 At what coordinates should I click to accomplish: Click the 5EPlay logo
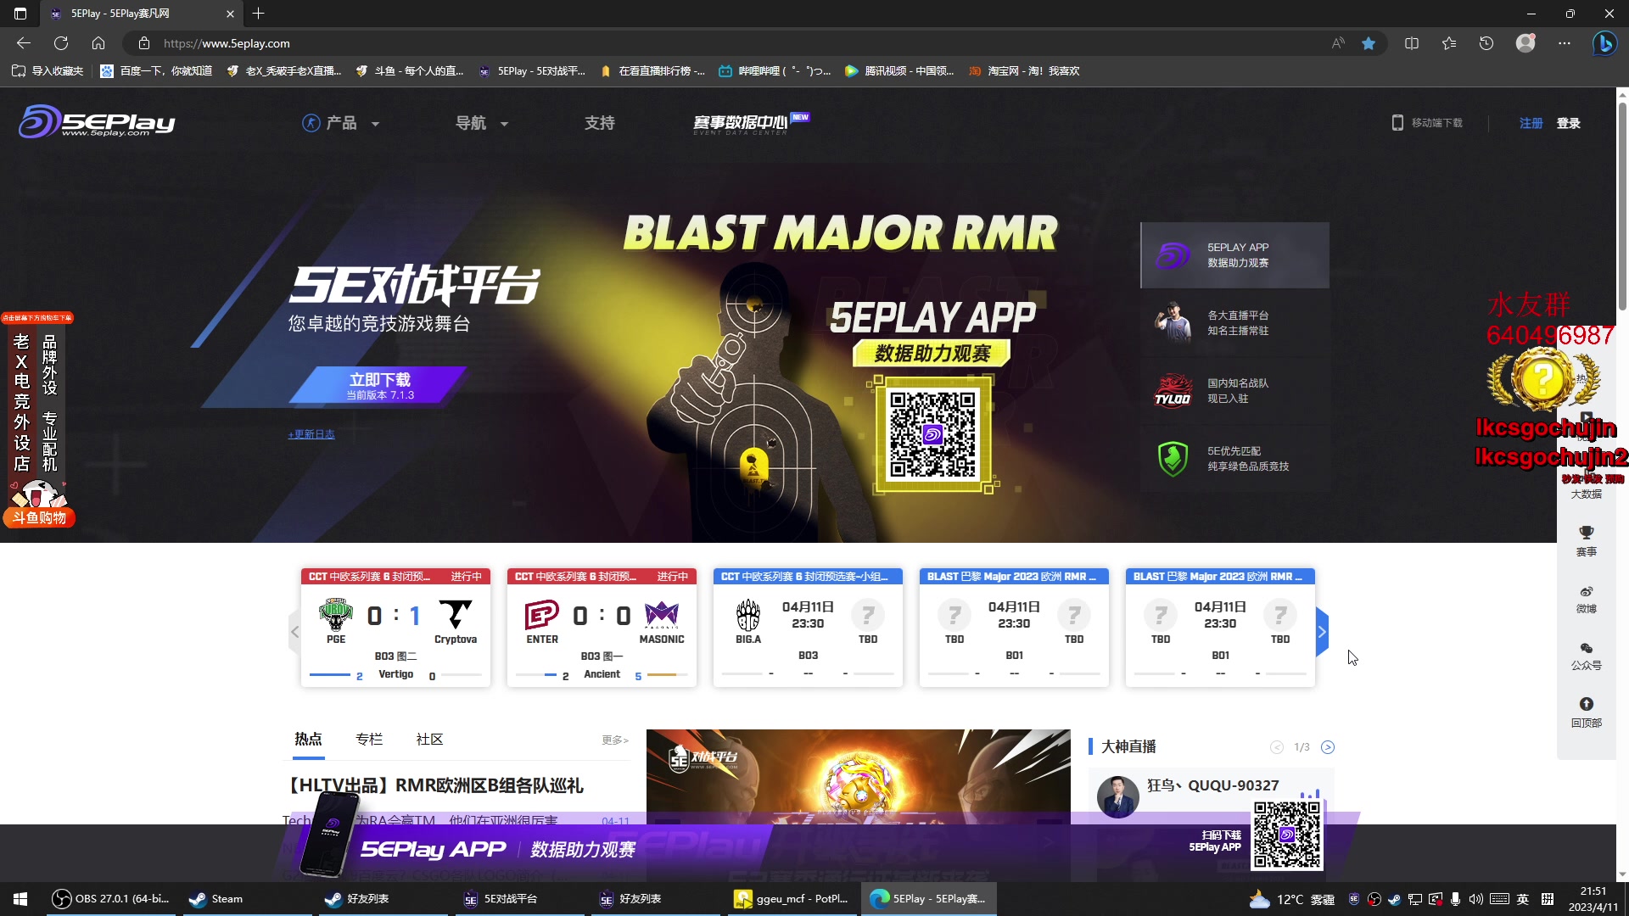[97, 122]
